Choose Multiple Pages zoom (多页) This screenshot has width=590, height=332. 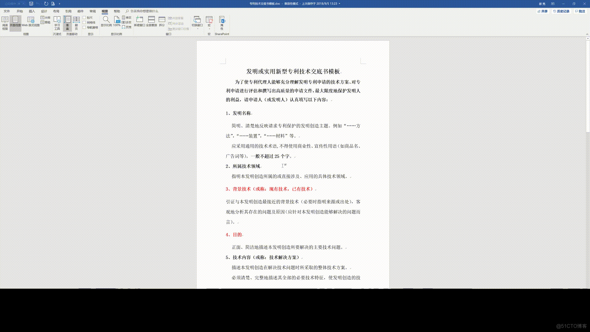click(x=127, y=22)
